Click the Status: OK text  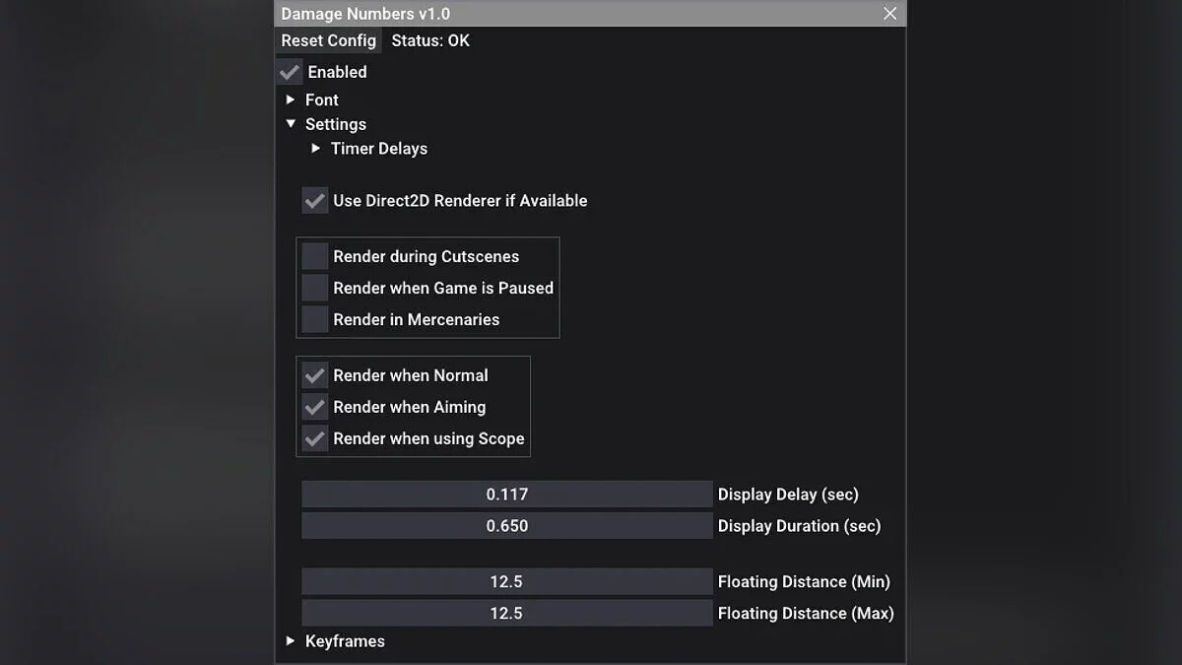point(430,40)
